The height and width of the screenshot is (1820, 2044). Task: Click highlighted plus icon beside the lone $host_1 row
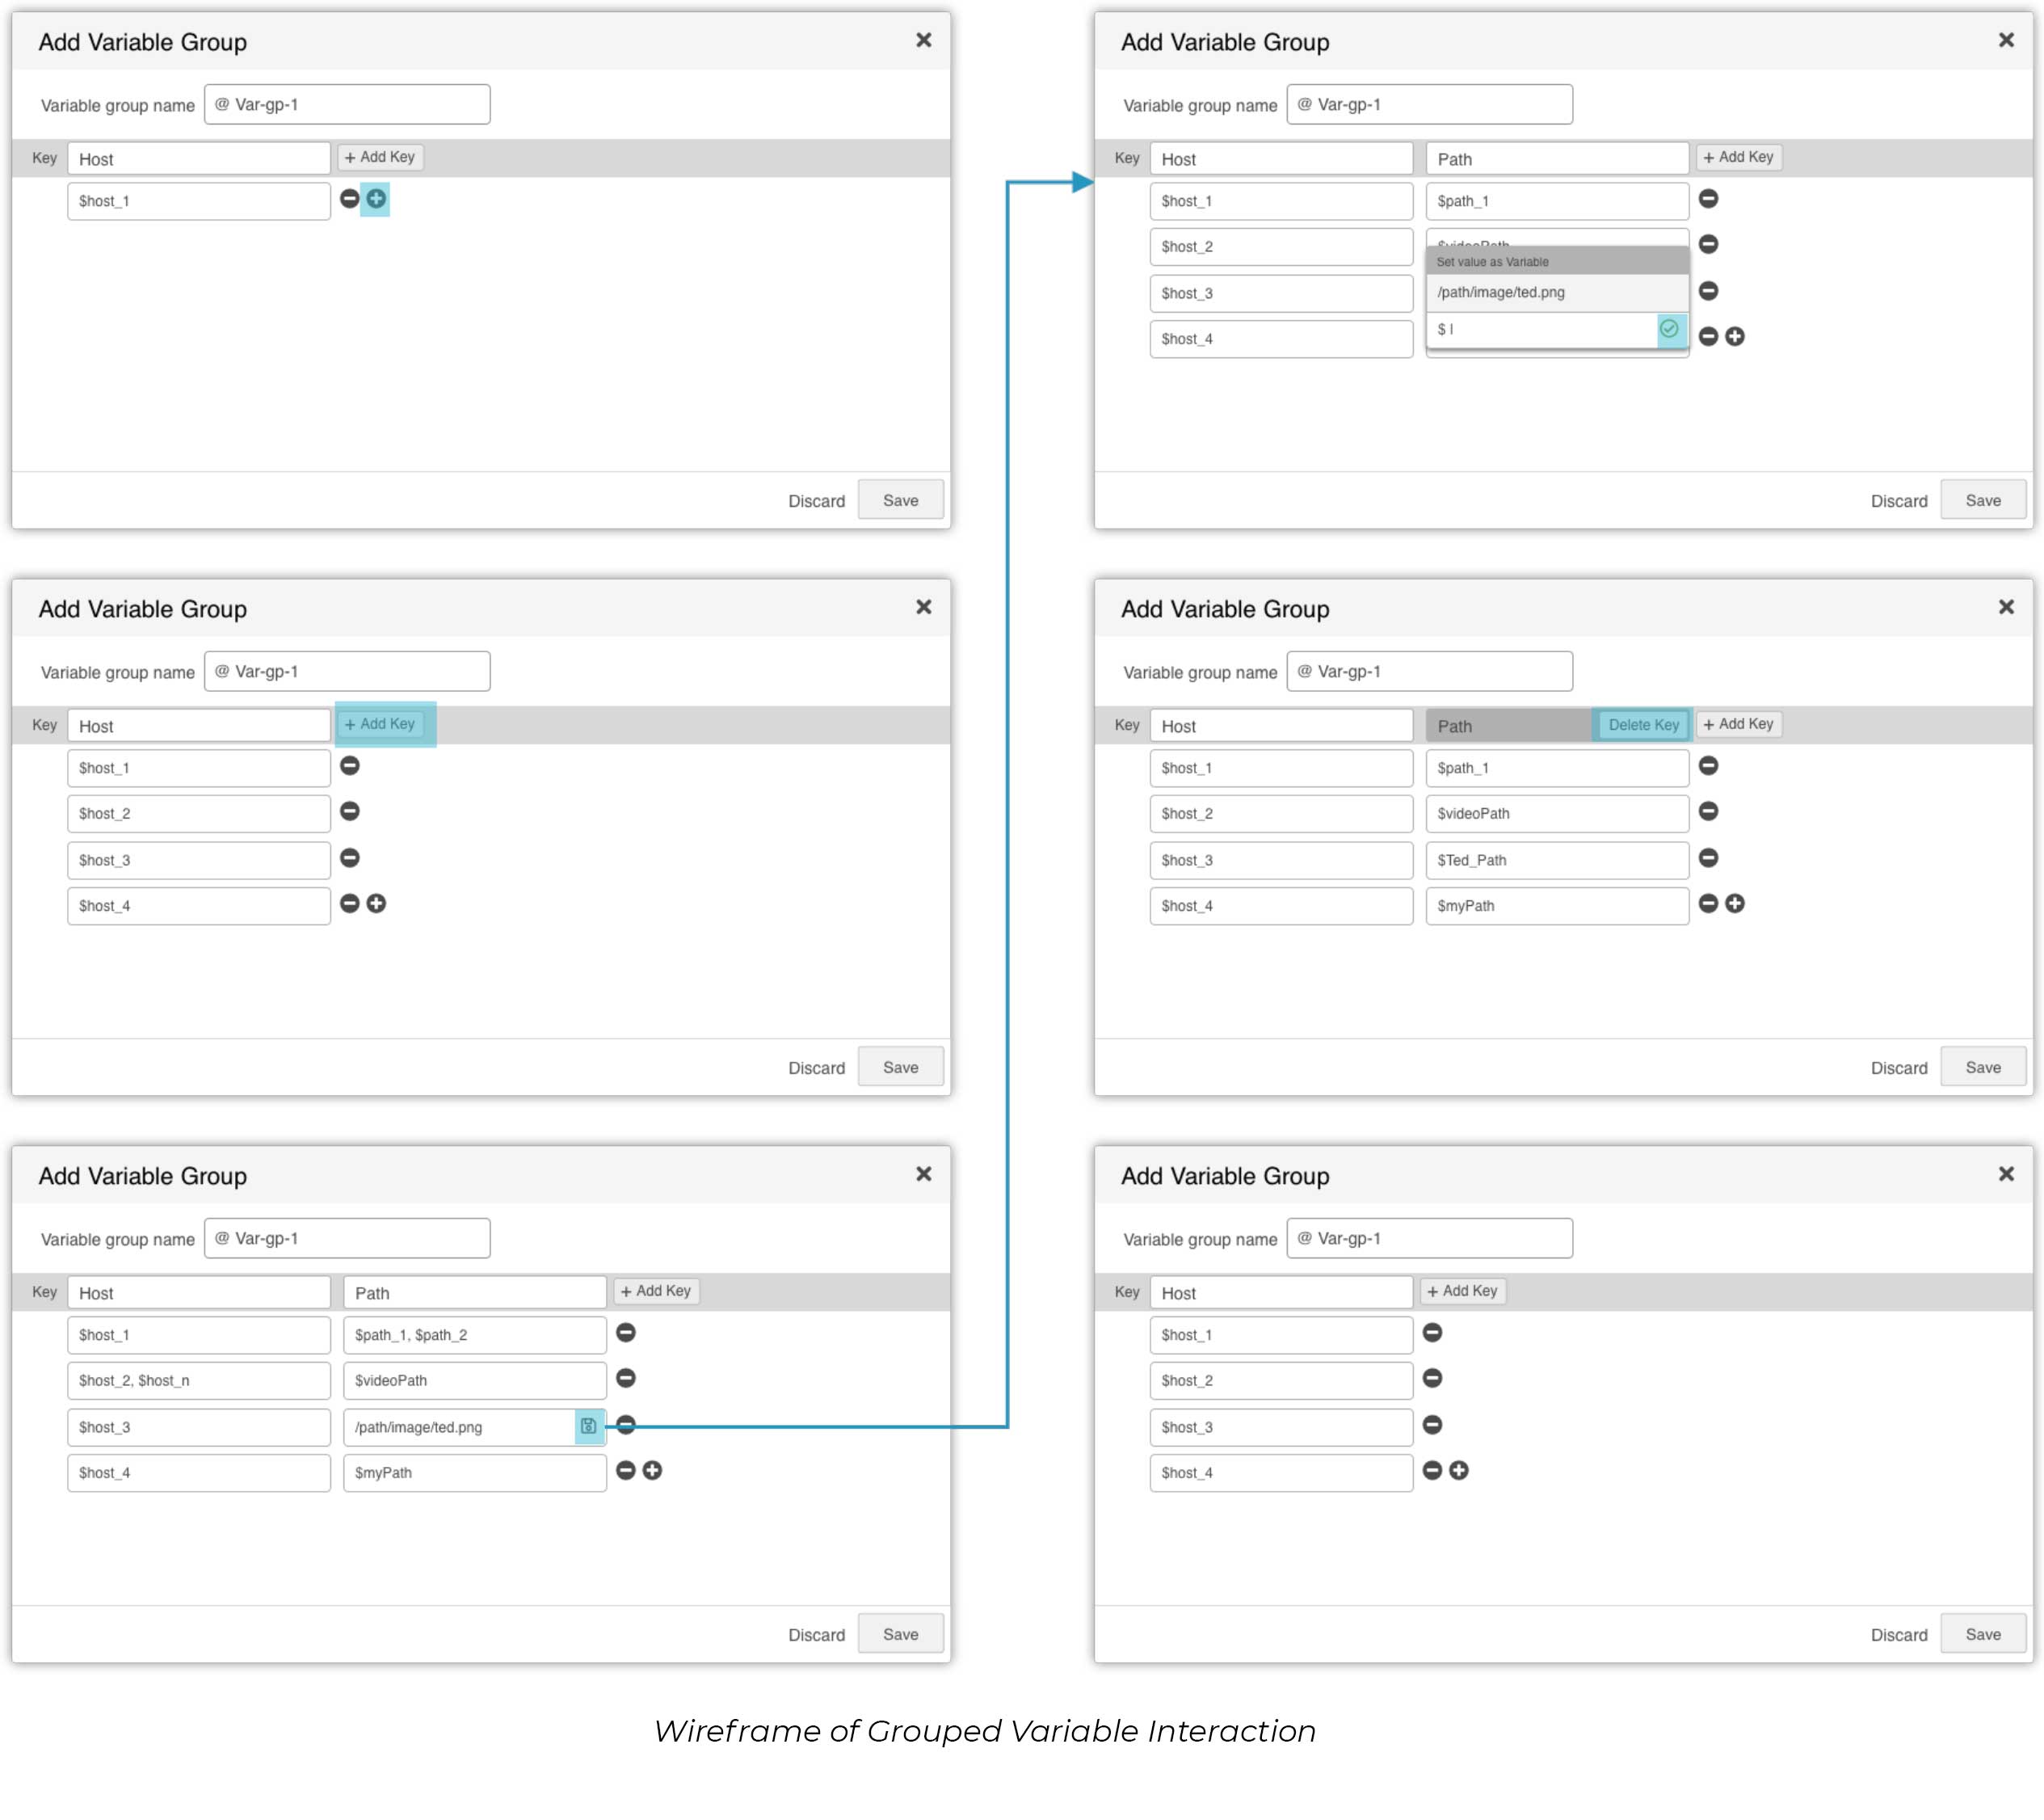click(376, 199)
